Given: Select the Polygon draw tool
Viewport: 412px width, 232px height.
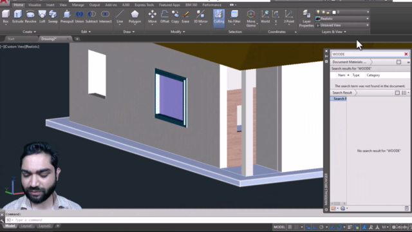Looking at the screenshot, I should point(135,17).
